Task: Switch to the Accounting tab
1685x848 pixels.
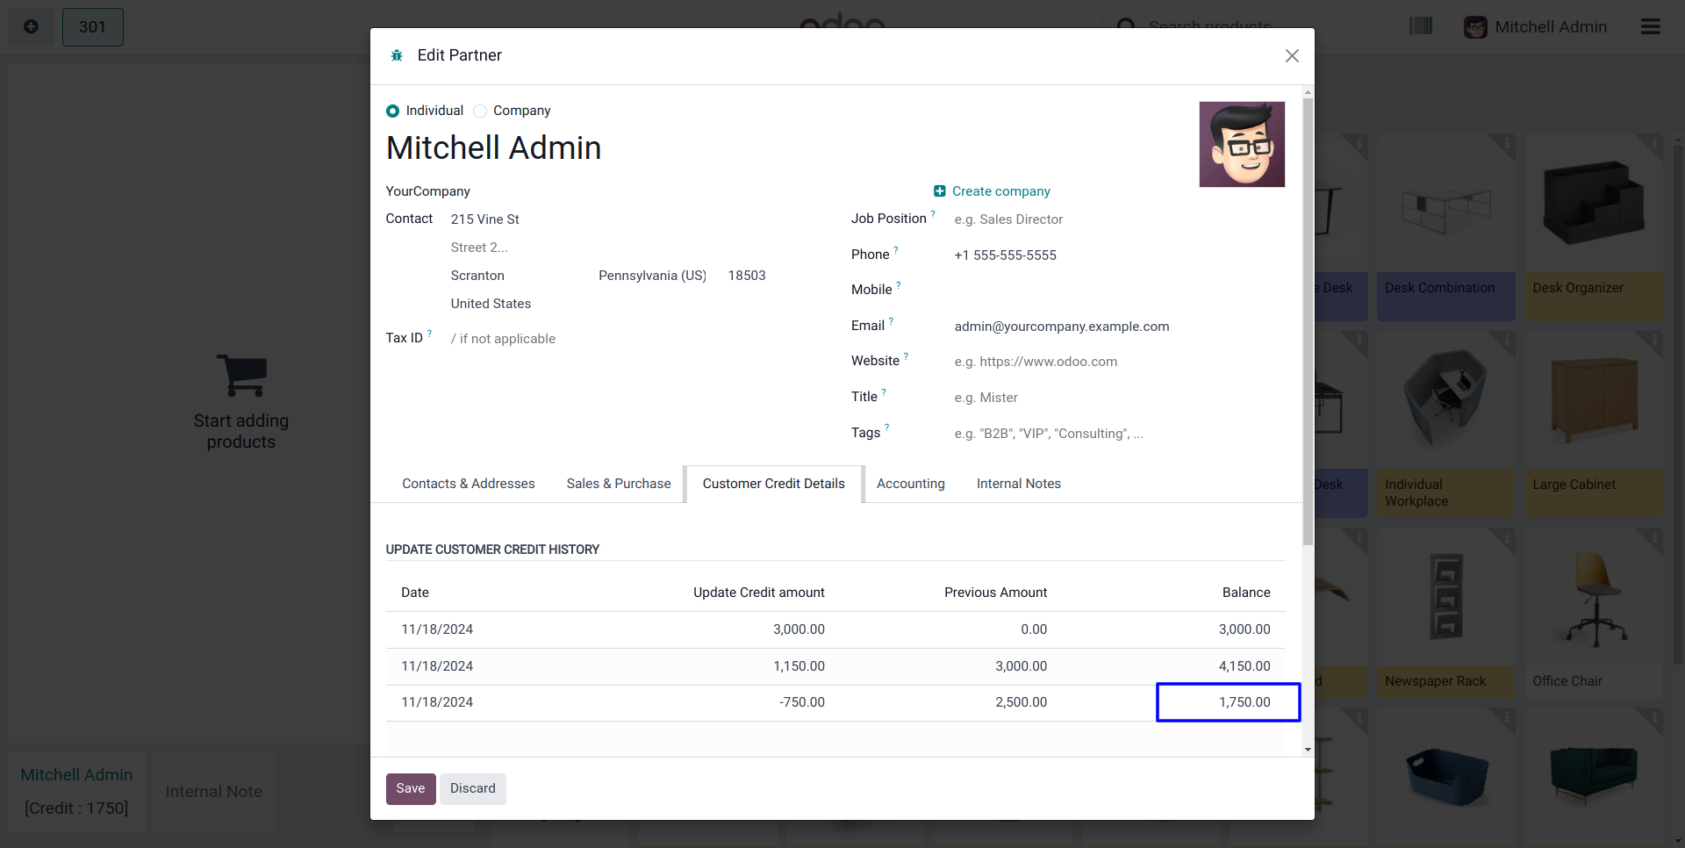Action: pos(910,484)
